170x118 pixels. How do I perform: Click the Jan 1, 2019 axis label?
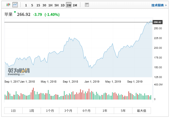[92, 82]
